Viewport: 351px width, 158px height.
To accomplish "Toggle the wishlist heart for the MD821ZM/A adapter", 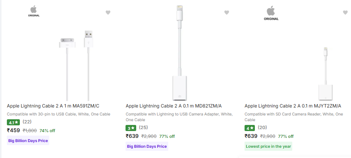I will click(227, 13).
